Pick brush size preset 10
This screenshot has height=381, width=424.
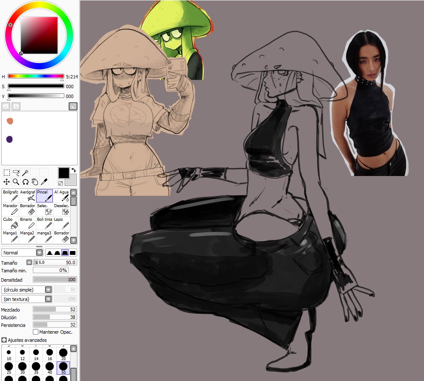9,354
